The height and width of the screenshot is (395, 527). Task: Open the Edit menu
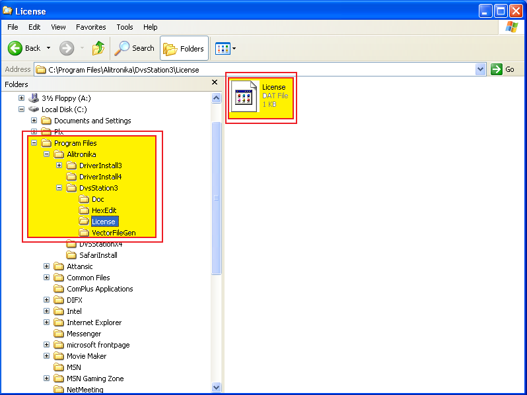[x=34, y=27]
